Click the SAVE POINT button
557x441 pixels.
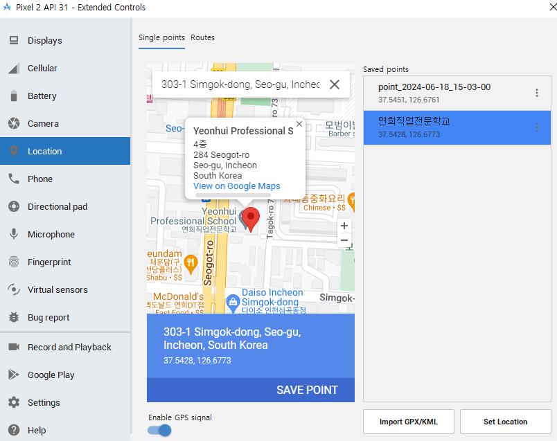[307, 390]
